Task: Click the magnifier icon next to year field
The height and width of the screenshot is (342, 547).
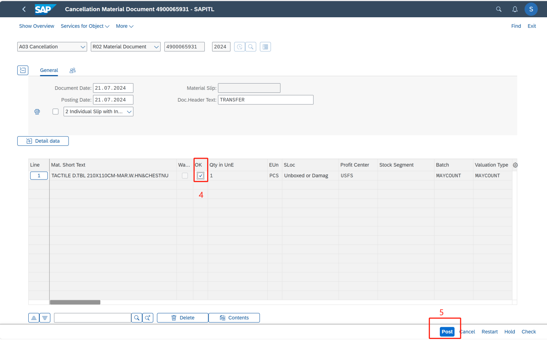Action: [x=251, y=47]
